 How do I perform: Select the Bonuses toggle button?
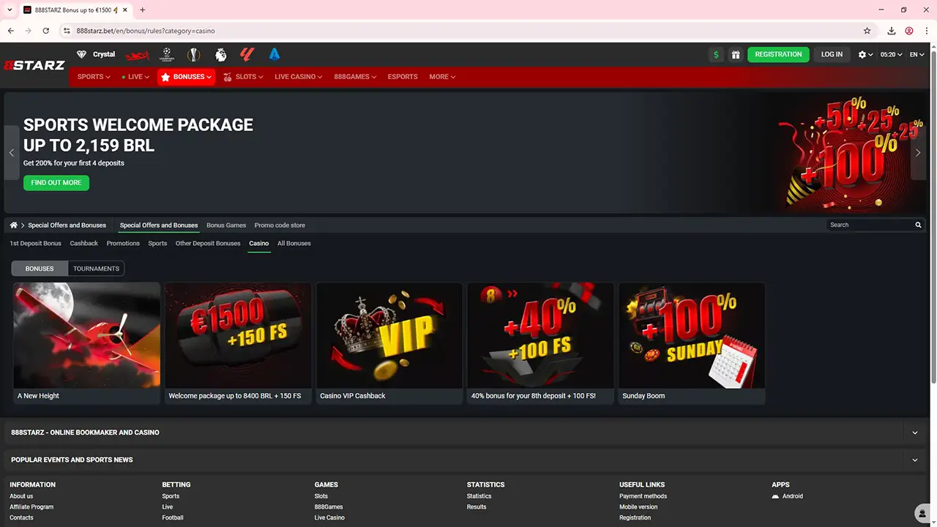click(40, 269)
